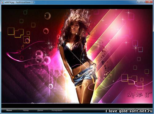Advance to next image with Далее
The height and width of the screenshot is (114, 154).
pos(40,110)
